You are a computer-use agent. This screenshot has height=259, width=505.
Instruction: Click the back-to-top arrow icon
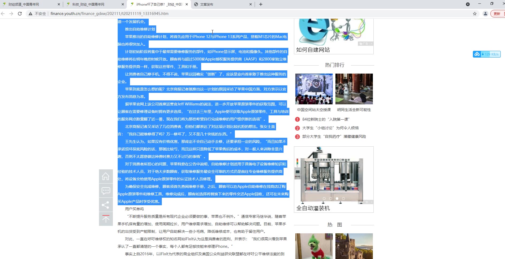point(106,219)
